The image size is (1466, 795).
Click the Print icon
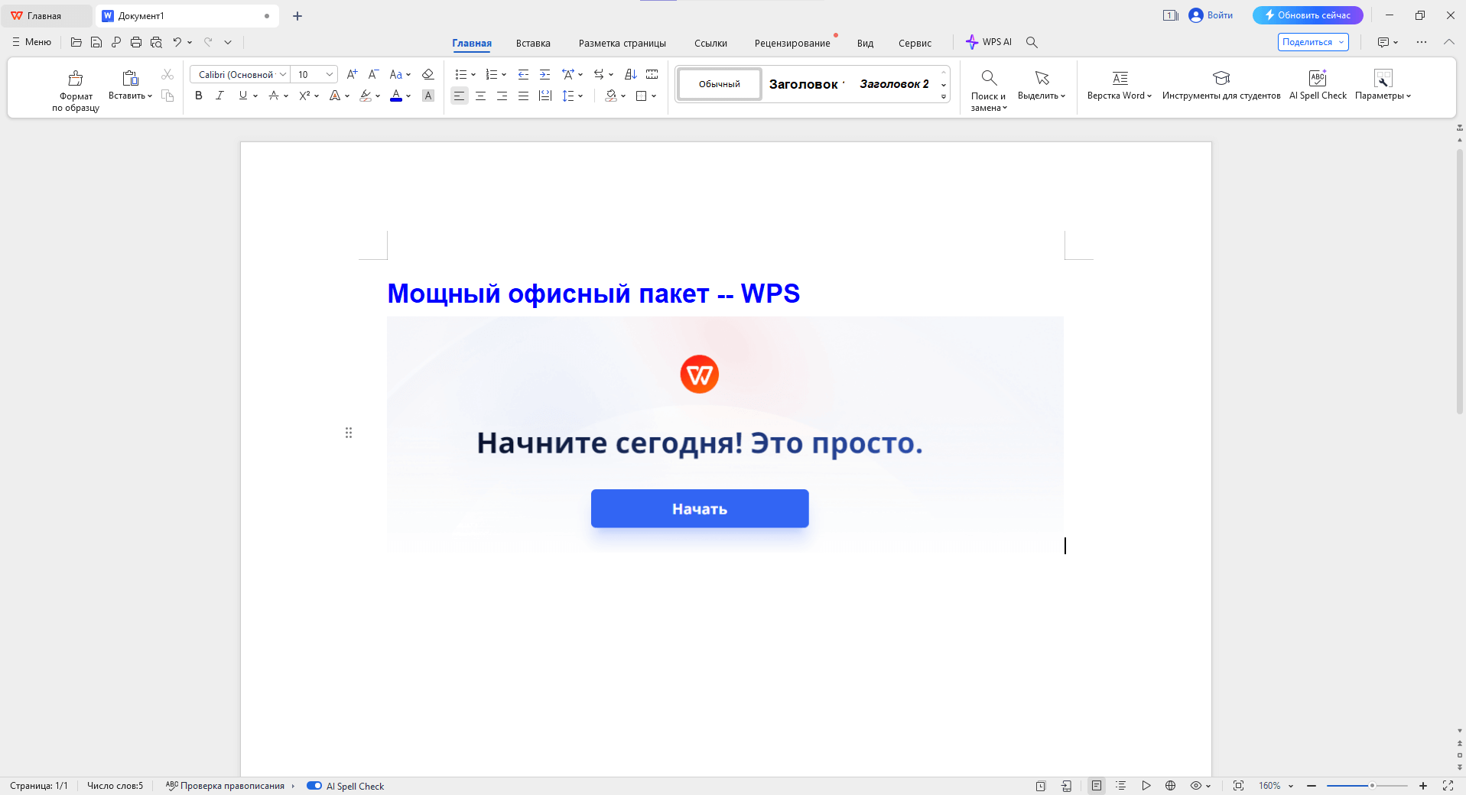[136, 42]
